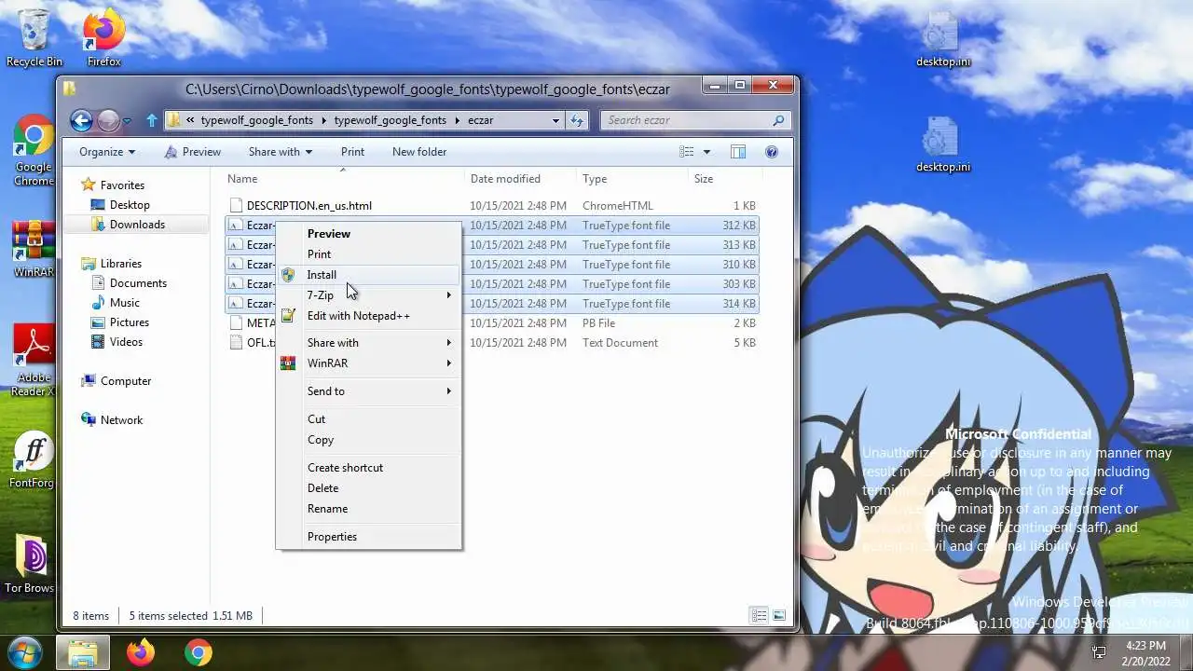Image resolution: width=1193 pixels, height=671 pixels.
Task: Choose Print from the context menu
Action: coord(368,254)
